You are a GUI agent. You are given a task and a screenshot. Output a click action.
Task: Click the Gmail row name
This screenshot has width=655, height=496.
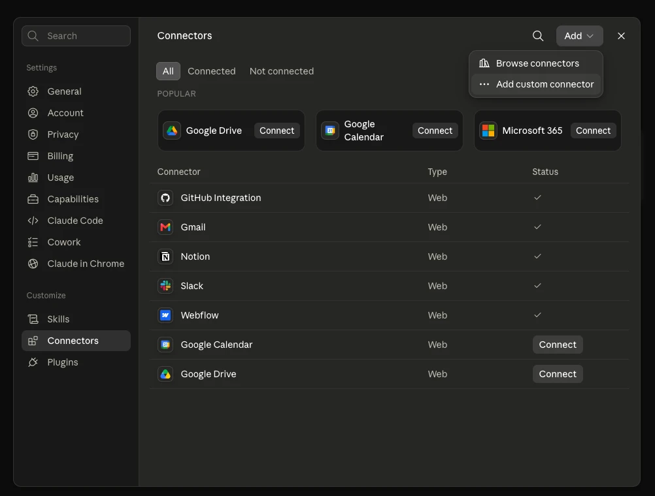193,227
